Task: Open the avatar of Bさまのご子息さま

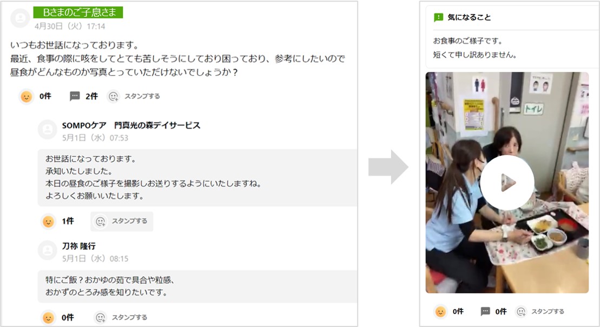Action: click(x=20, y=18)
